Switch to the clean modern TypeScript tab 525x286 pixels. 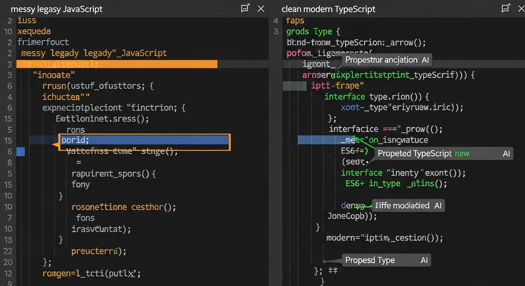[x=328, y=9]
